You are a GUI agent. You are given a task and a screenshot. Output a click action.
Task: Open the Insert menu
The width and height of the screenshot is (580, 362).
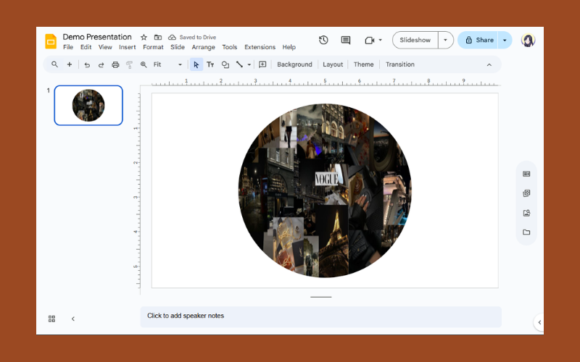pos(128,47)
